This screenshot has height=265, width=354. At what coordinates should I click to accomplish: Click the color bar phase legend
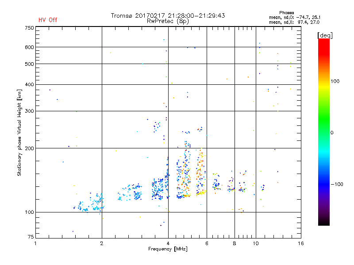(x=324, y=132)
